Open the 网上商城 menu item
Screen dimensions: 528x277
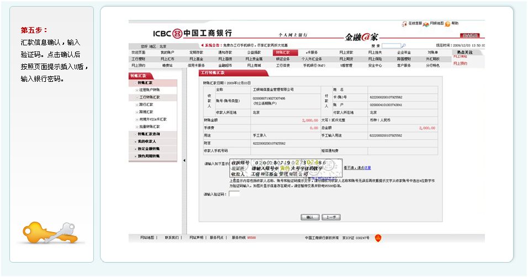(254, 65)
